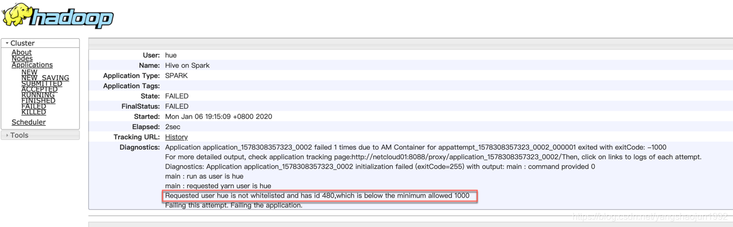Screen dimensions: 733x227
Task: Show NEW_SAVING applications
Action: [x=45, y=78]
